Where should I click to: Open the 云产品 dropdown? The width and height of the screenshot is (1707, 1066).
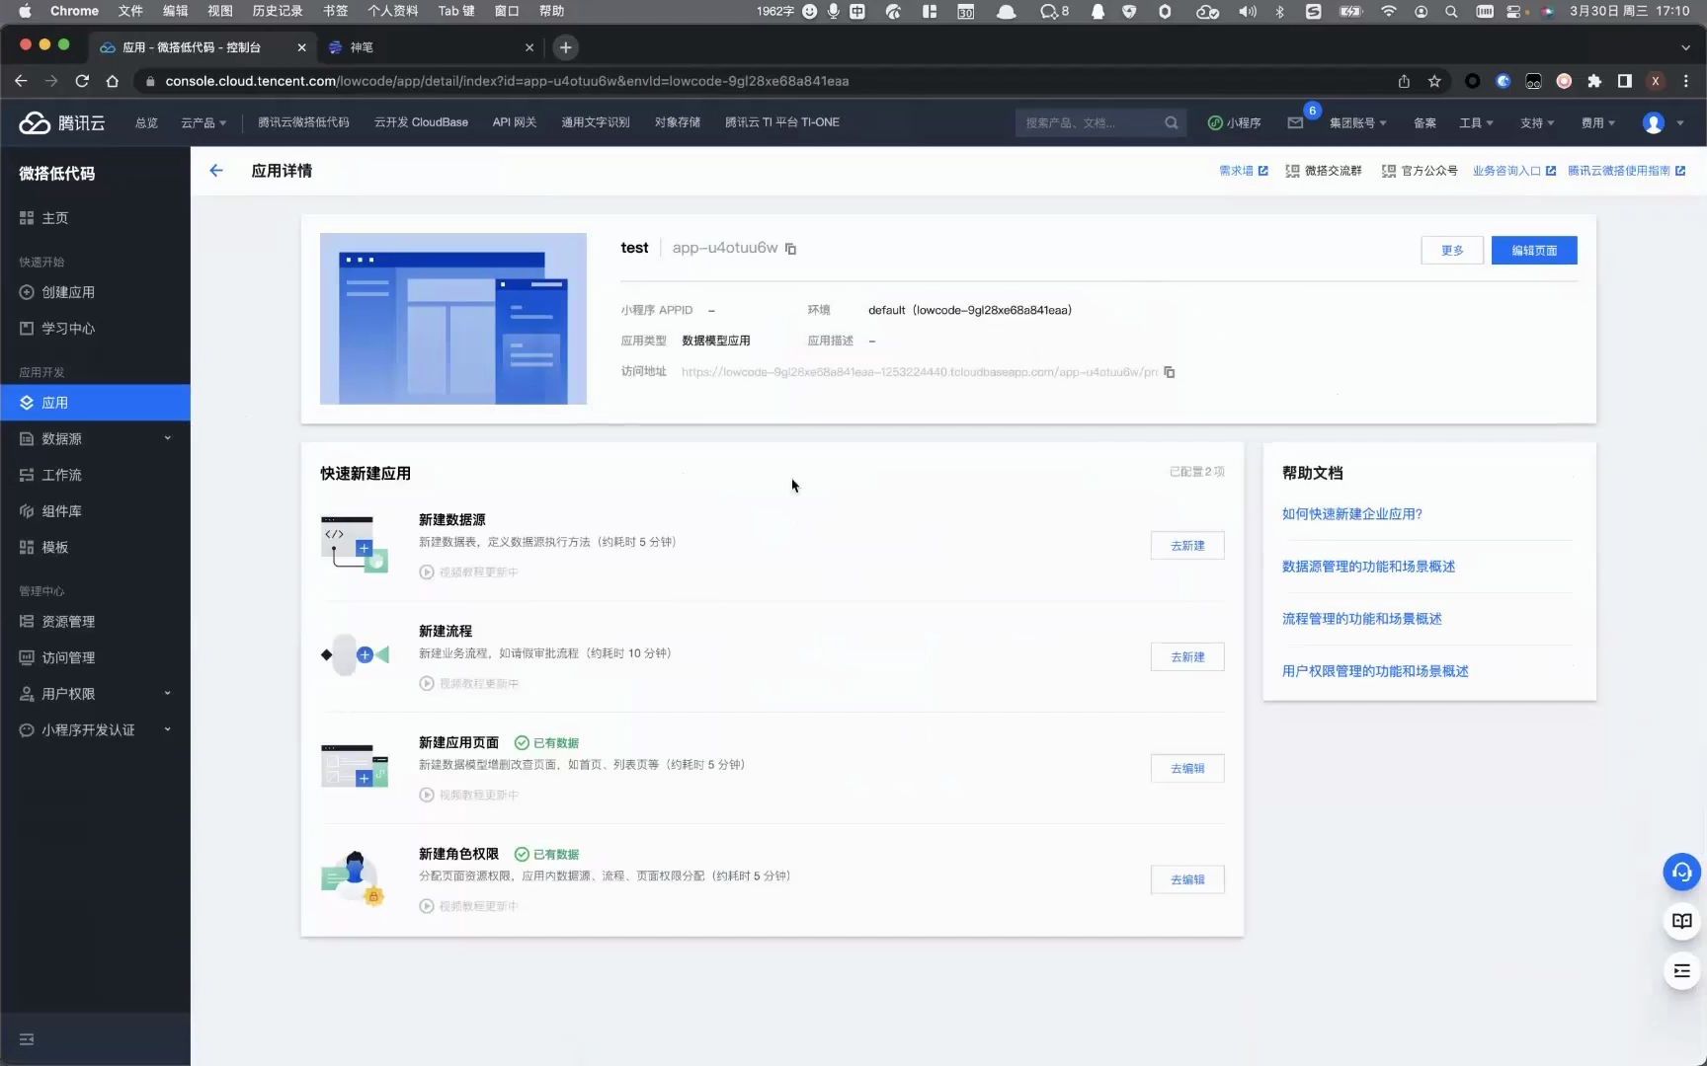(203, 122)
